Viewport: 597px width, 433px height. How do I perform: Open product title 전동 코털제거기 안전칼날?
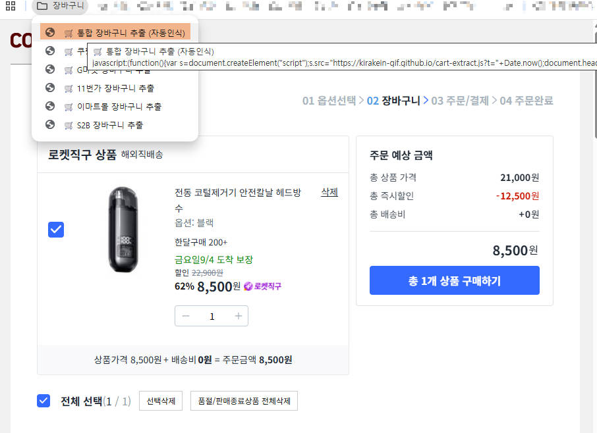pyautogui.click(x=238, y=200)
